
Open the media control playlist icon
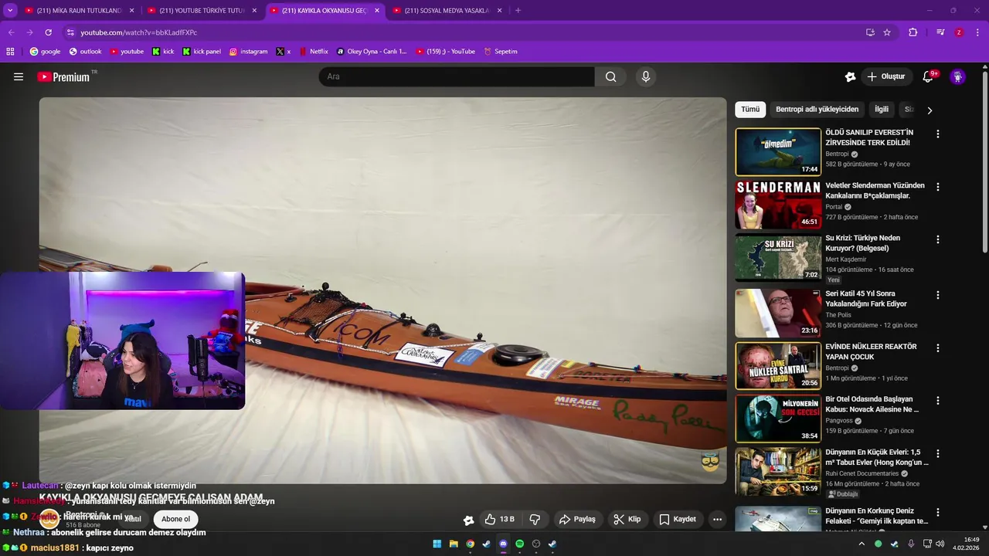(x=940, y=32)
